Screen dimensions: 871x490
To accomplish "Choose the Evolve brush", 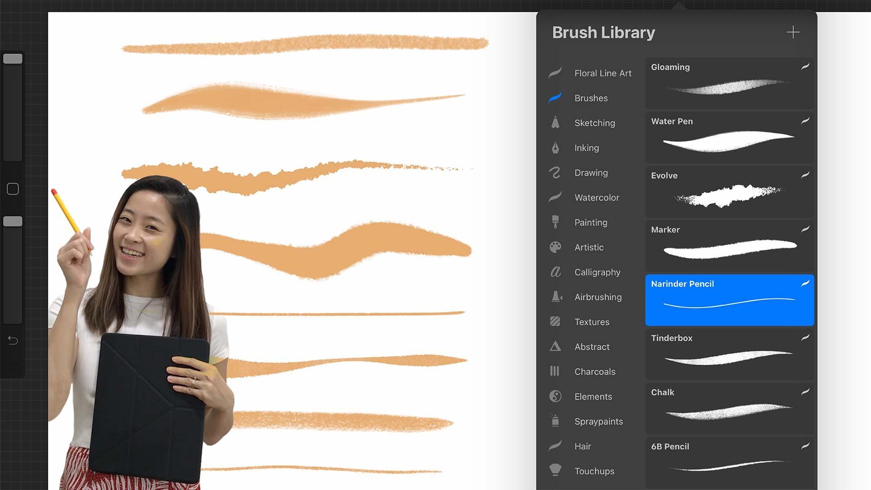I will coord(729,191).
